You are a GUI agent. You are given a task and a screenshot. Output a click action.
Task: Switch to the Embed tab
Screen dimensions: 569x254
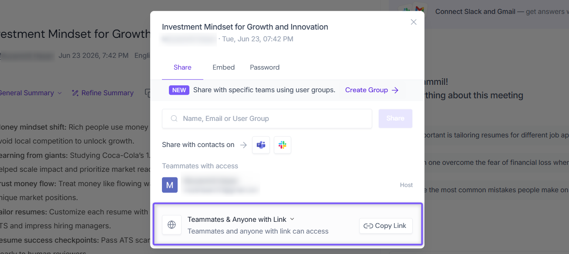(x=224, y=67)
